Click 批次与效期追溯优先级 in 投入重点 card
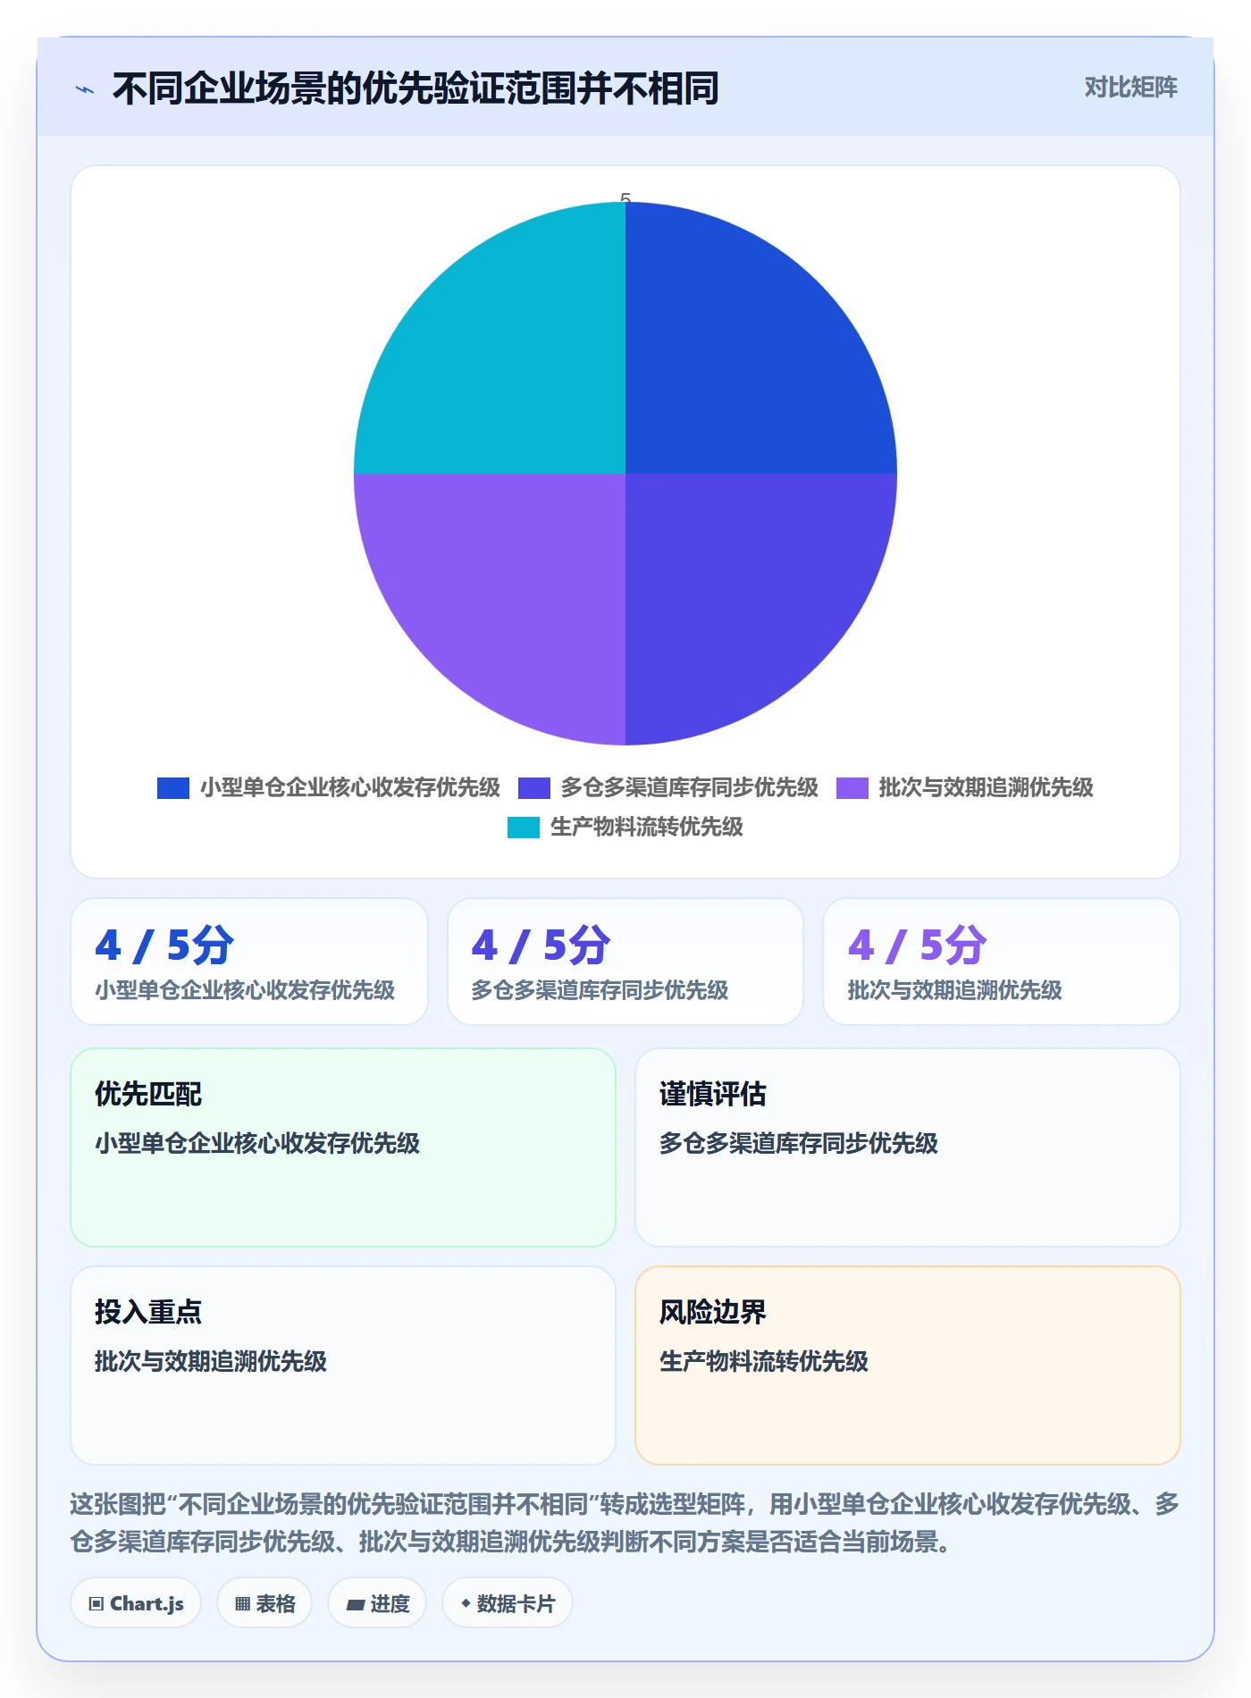This screenshot has height=1698, width=1251. click(x=211, y=1361)
